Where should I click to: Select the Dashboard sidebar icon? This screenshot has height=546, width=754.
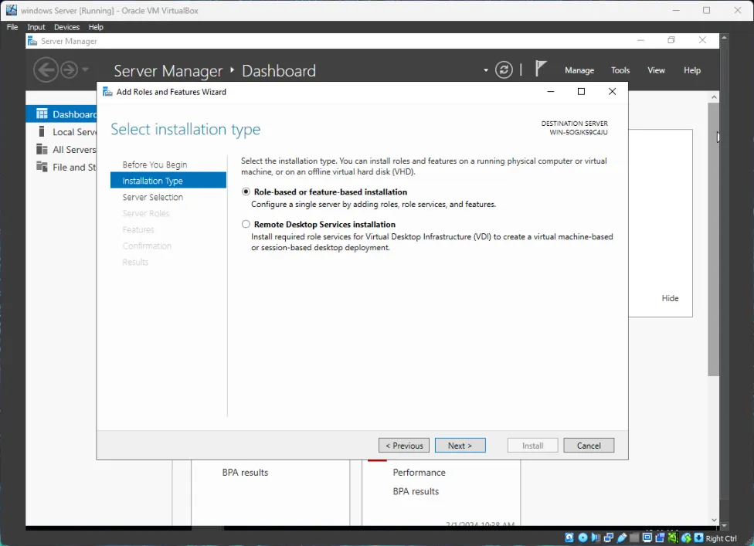(x=42, y=114)
